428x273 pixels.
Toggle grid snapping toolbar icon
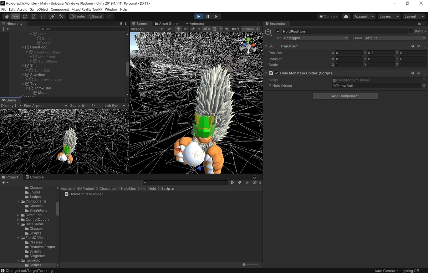coord(109,16)
